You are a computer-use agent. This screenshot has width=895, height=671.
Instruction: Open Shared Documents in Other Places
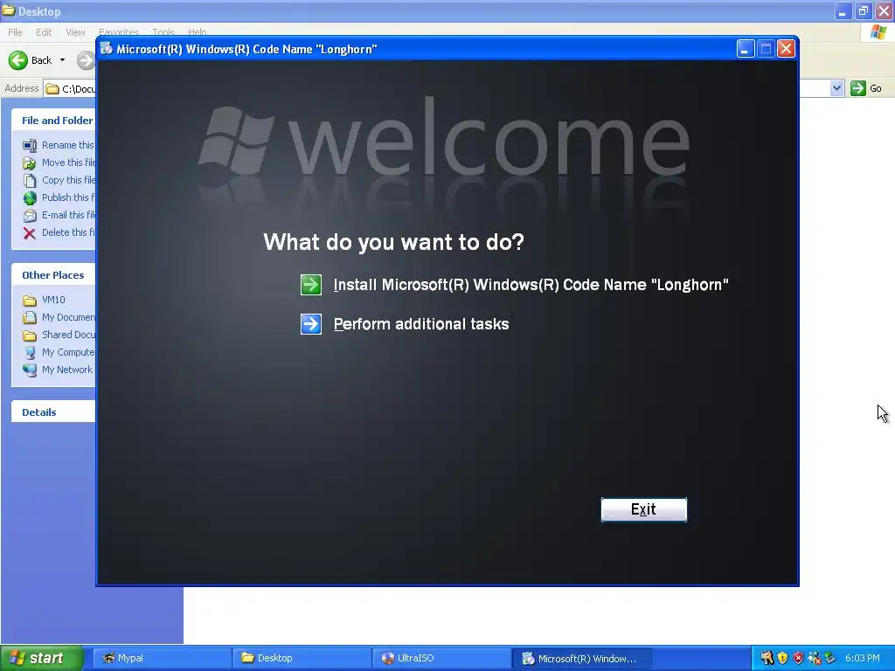point(59,335)
